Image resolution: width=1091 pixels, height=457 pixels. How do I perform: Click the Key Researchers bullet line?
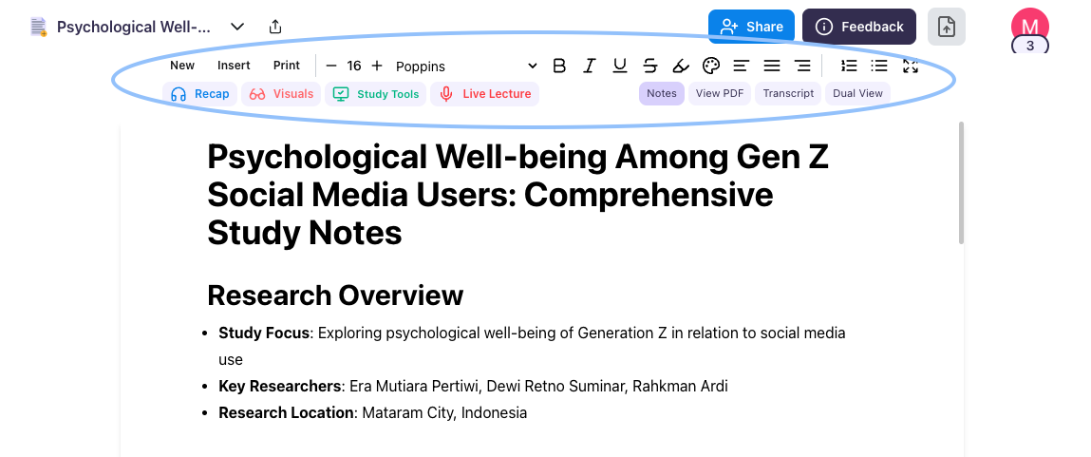(x=473, y=386)
